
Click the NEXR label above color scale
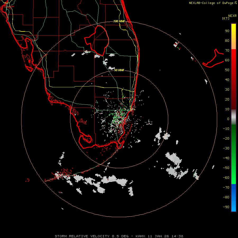tap(232, 16)
